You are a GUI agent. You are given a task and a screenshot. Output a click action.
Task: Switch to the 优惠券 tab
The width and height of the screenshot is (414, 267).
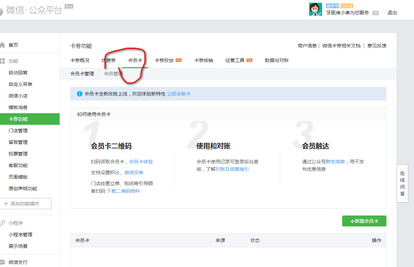click(x=109, y=60)
